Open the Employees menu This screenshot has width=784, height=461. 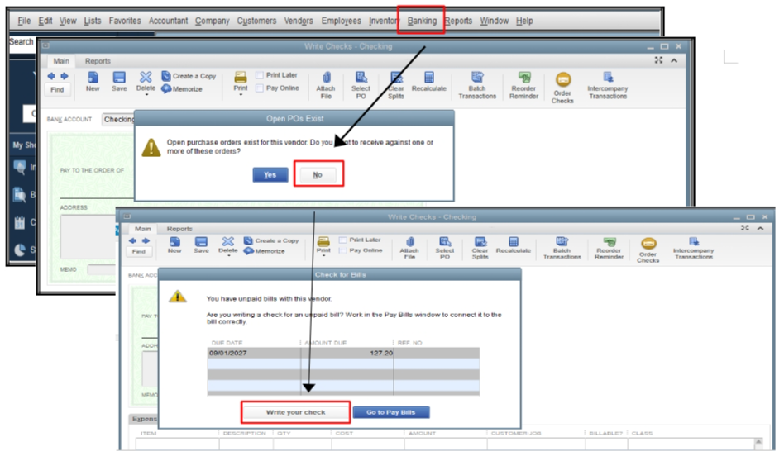(x=341, y=21)
